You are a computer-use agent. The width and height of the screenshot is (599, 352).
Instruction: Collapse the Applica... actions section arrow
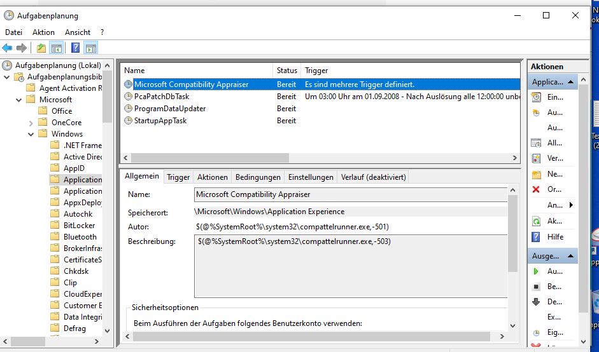(571, 81)
